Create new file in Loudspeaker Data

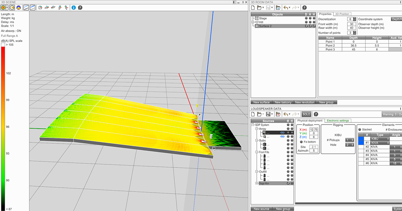(253, 114)
